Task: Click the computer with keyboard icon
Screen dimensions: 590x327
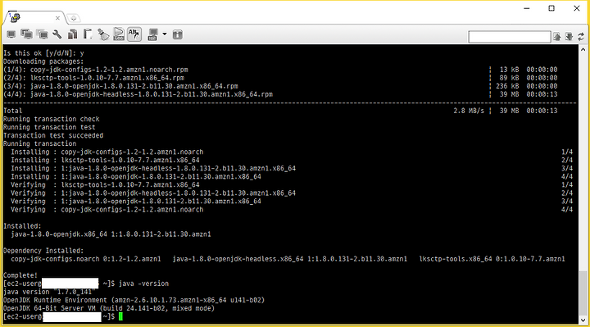Action: 152,34
